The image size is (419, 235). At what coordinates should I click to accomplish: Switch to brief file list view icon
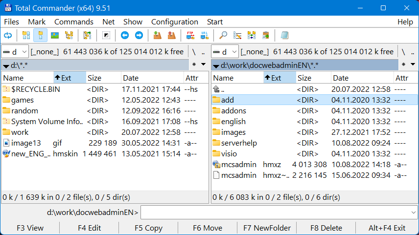(x=26, y=35)
